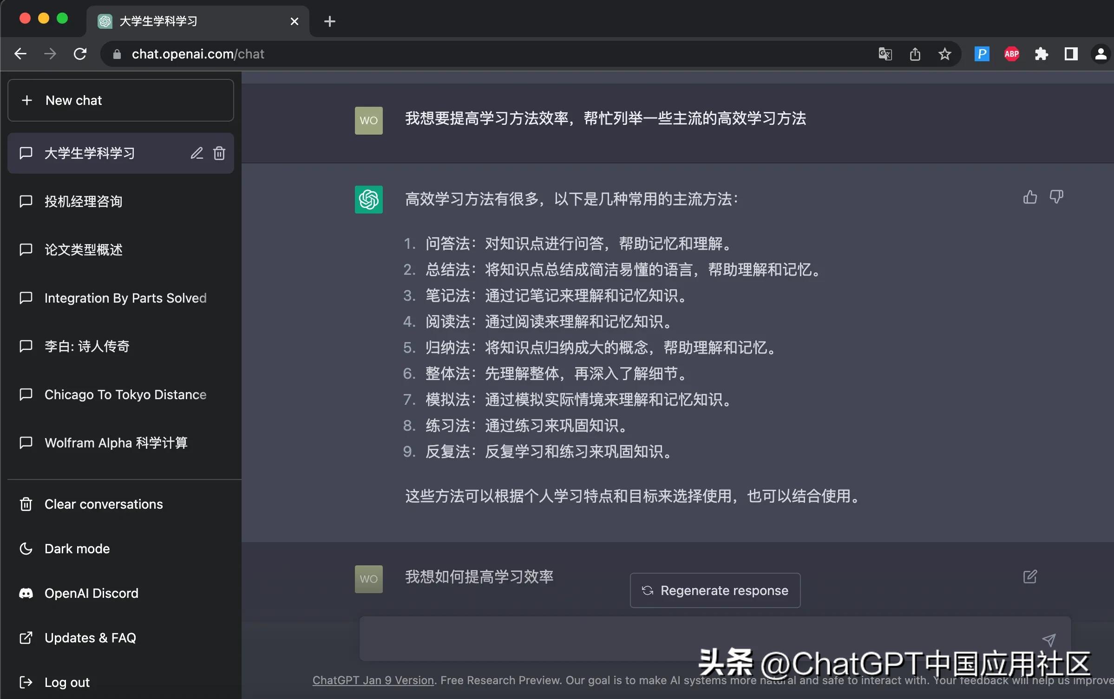Rename the 大学生学科学习 chat using pencil icon
The height and width of the screenshot is (699, 1114).
pyautogui.click(x=197, y=153)
